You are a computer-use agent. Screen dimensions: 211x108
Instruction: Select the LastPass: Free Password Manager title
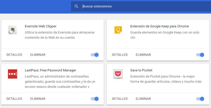(x=50, y=70)
